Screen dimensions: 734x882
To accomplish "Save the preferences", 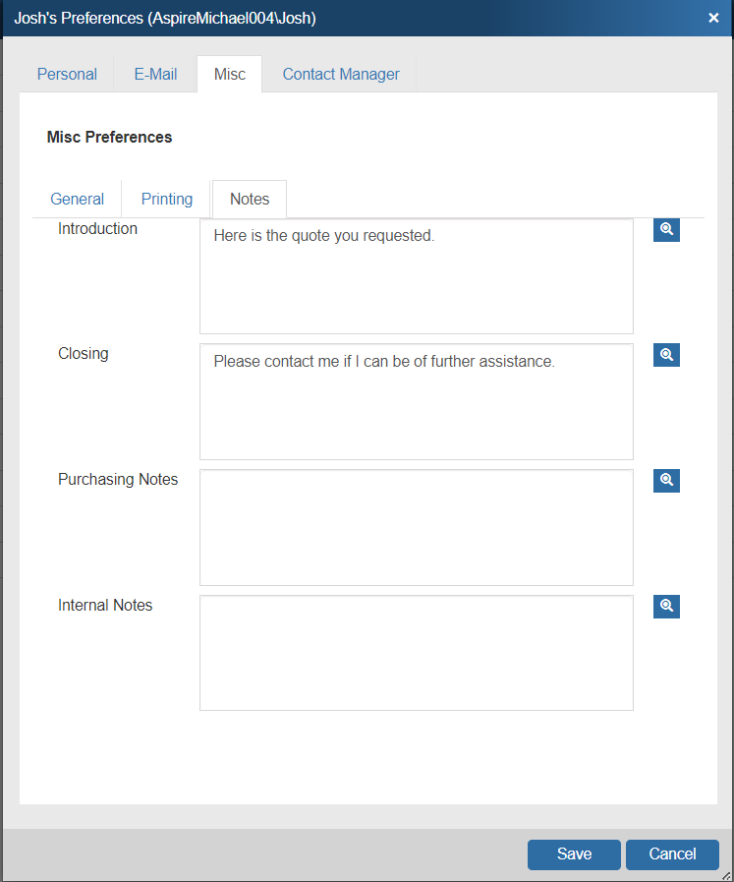I will [574, 854].
